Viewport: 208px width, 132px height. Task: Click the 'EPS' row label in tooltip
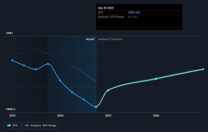[x=100, y=12]
